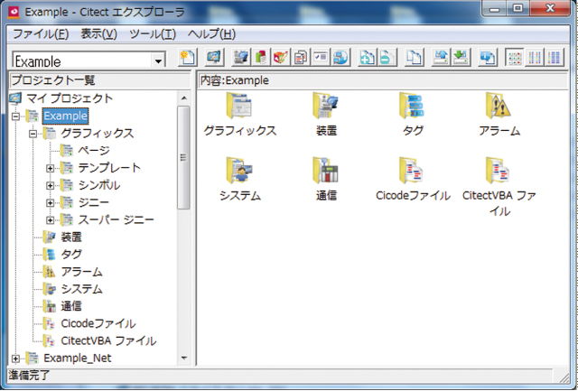The width and height of the screenshot is (578, 391).
Task: Click the Restore Project (green down arrow) icon
Action: pos(461,58)
